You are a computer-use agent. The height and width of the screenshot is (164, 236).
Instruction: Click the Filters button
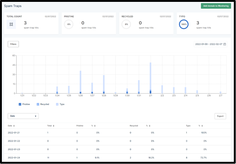[x=13, y=44]
